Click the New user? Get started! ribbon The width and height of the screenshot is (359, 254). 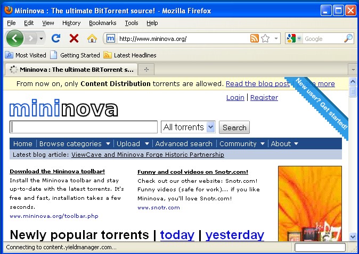[322, 104]
